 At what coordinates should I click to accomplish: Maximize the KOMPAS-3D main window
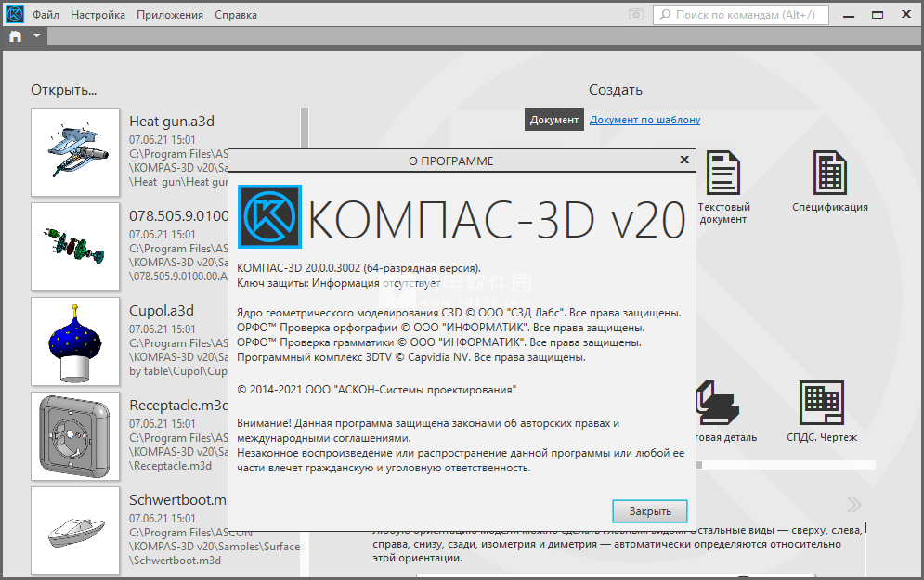tap(878, 15)
